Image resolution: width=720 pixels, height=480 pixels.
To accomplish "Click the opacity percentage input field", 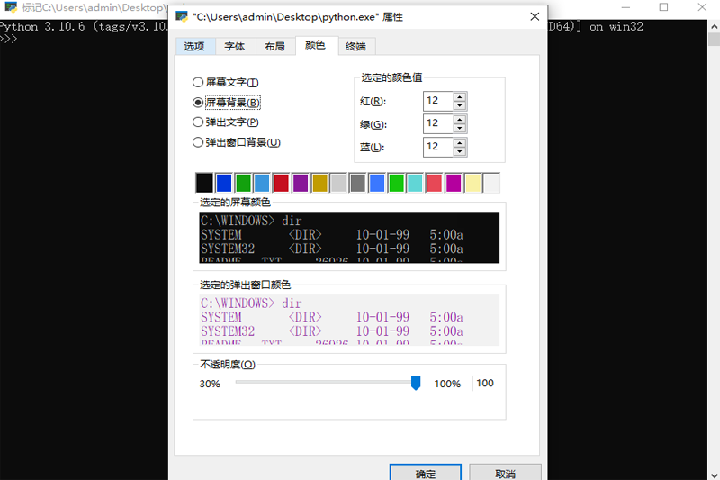I will click(485, 383).
